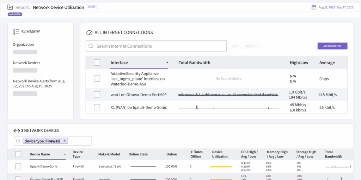Toggle sort arrow on Device Name column

65,154
